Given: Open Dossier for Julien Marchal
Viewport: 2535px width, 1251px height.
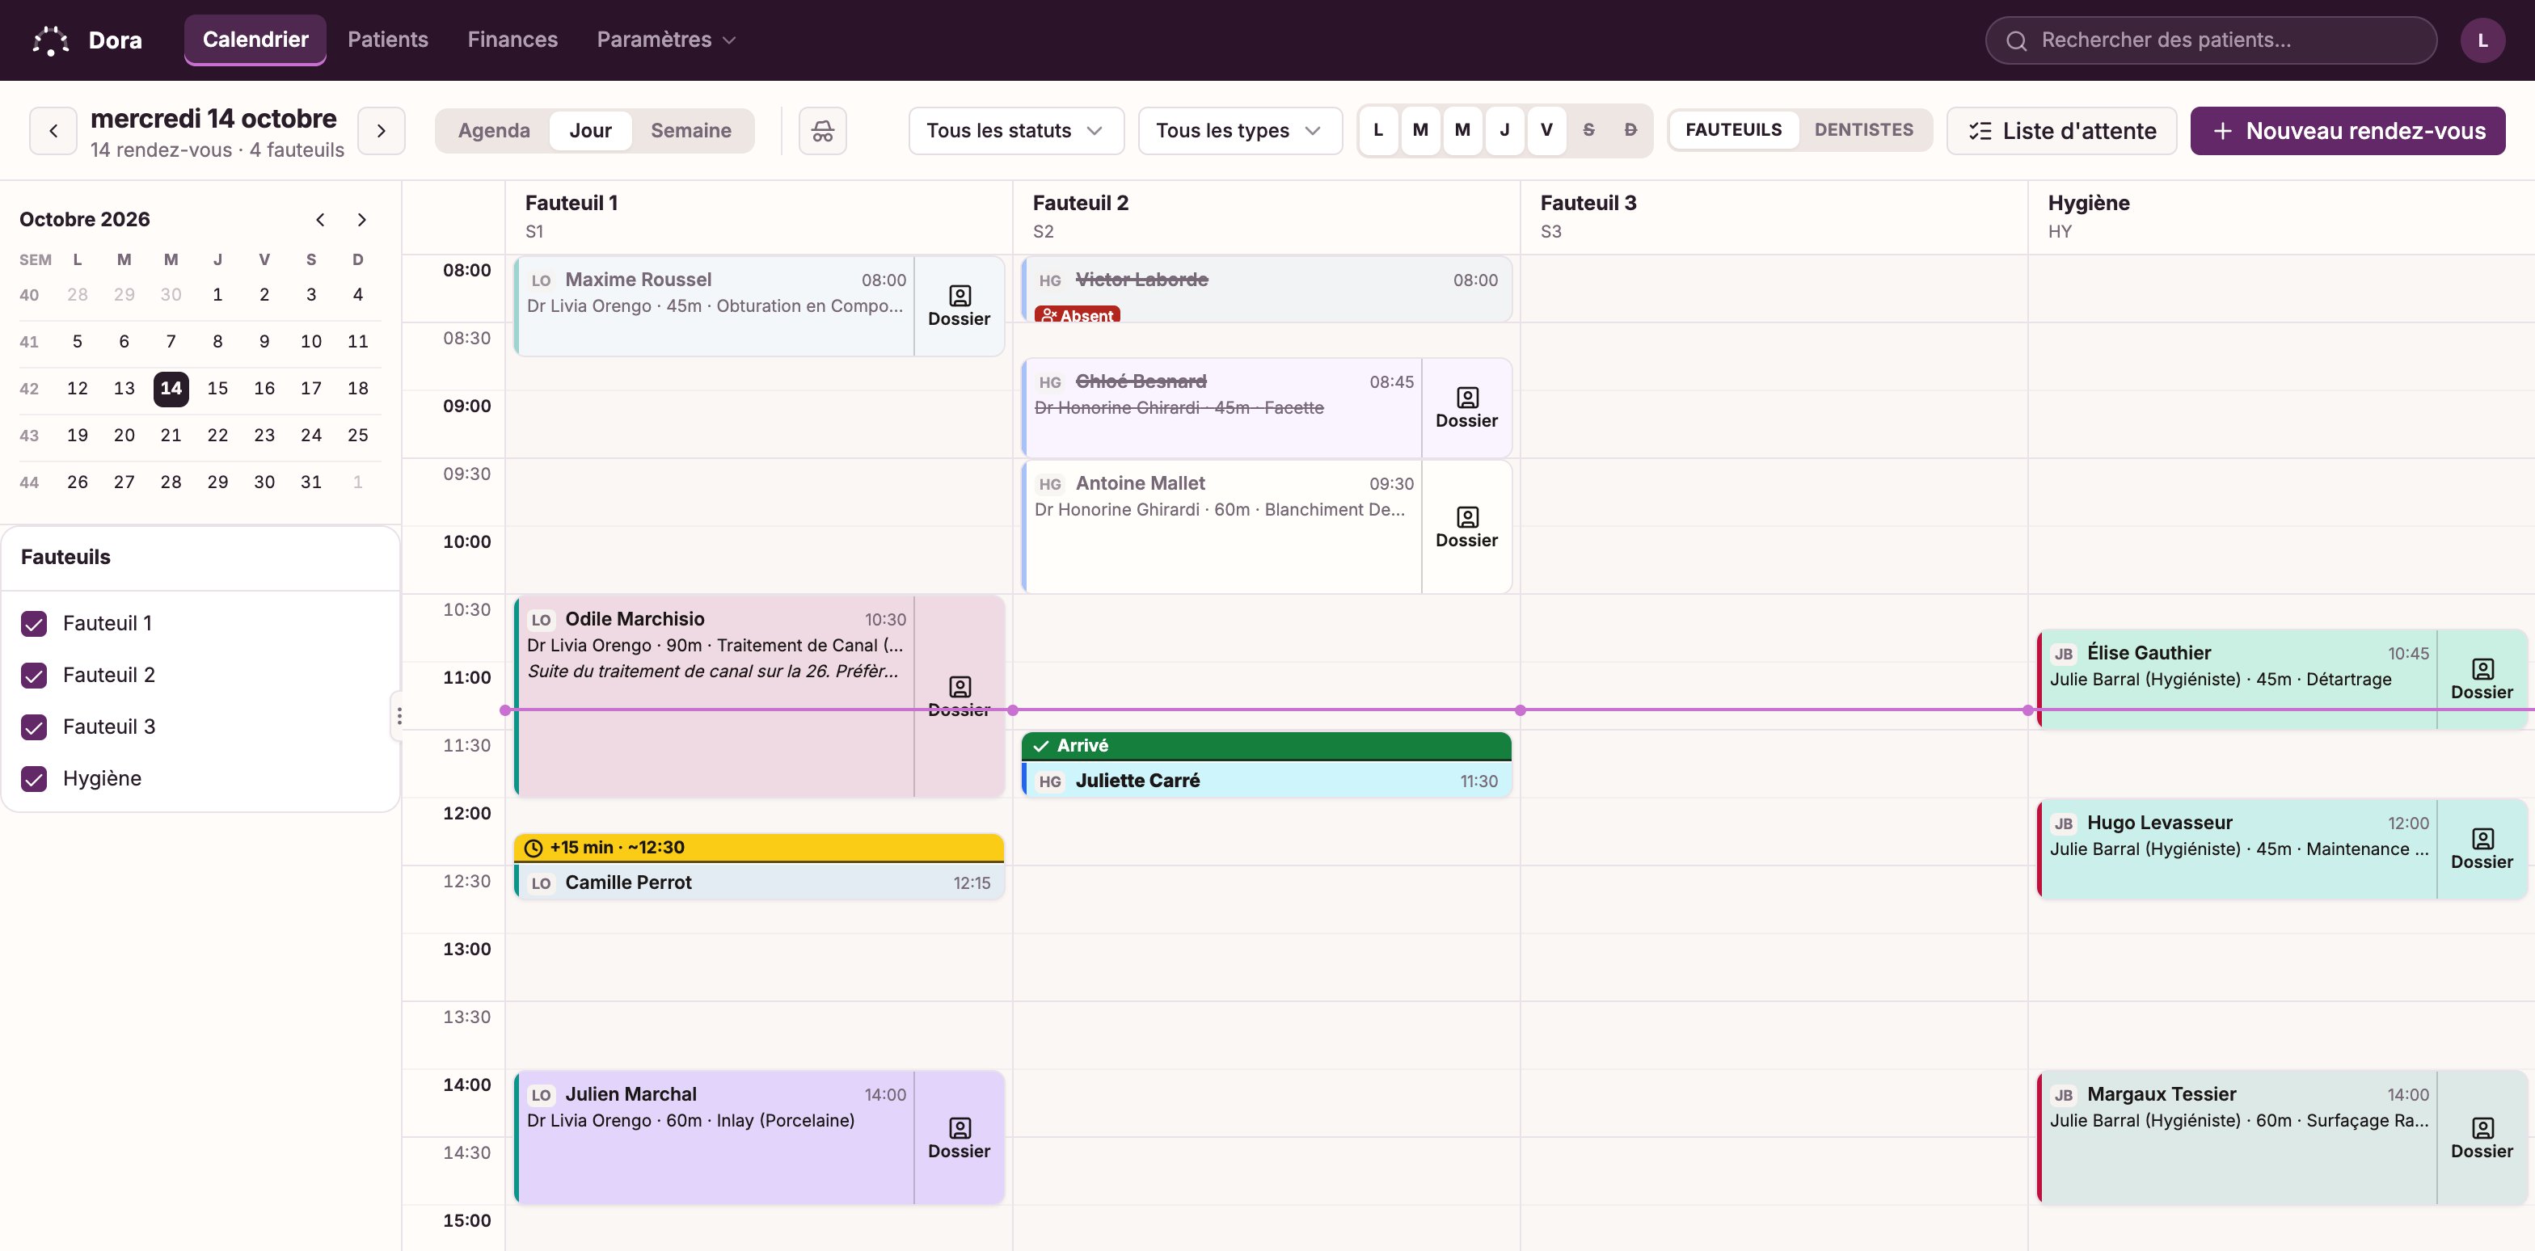Looking at the screenshot, I should tap(959, 1138).
